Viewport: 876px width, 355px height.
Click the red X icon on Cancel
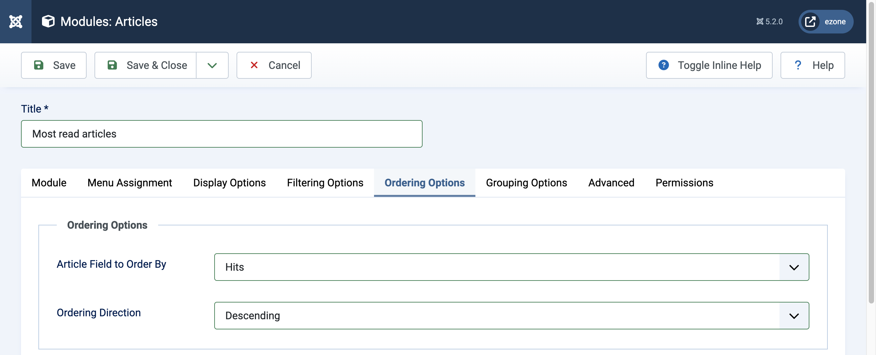[x=254, y=65]
